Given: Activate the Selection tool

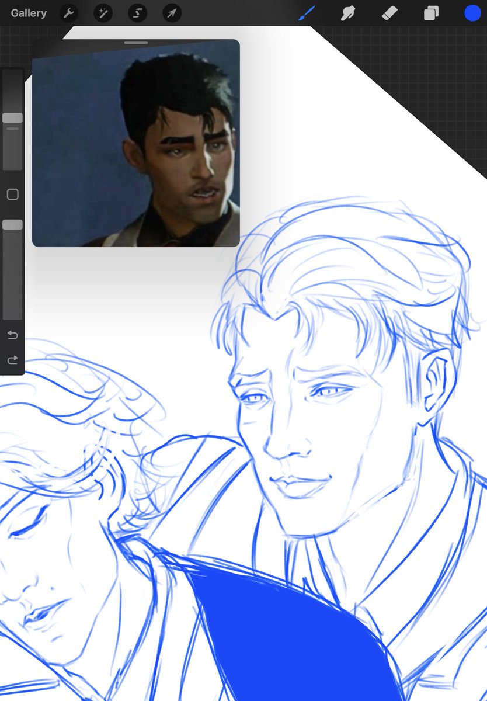Looking at the screenshot, I should point(138,13).
